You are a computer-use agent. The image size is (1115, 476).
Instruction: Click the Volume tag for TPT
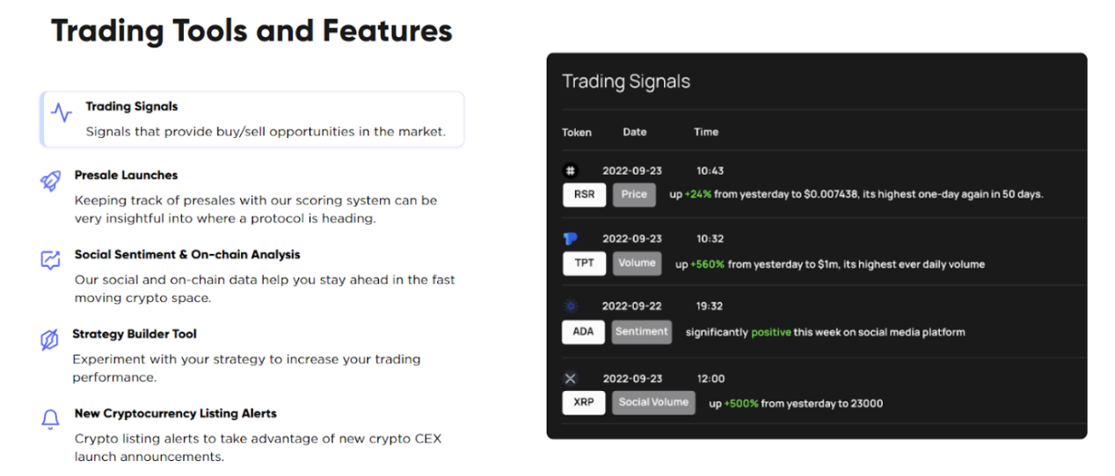coord(637,263)
